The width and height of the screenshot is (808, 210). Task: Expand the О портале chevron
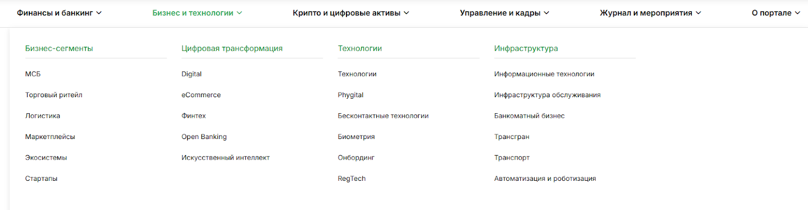pos(797,13)
